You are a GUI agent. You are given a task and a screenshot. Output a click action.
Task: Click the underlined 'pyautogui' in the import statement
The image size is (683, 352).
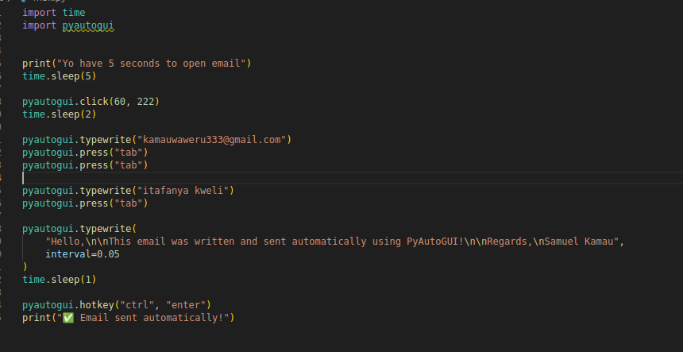88,25
